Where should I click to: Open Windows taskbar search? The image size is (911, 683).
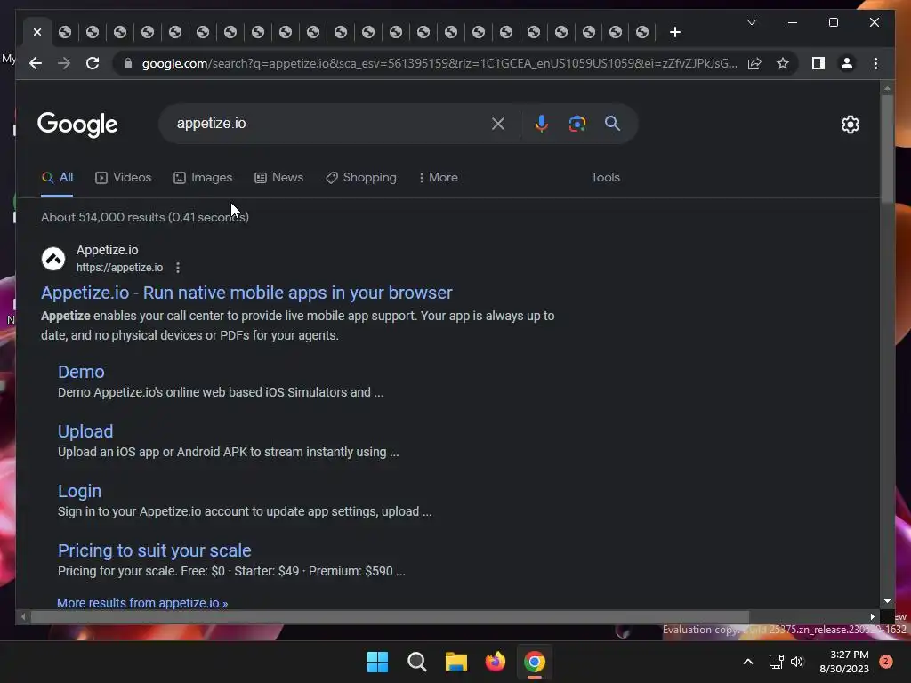point(416,662)
